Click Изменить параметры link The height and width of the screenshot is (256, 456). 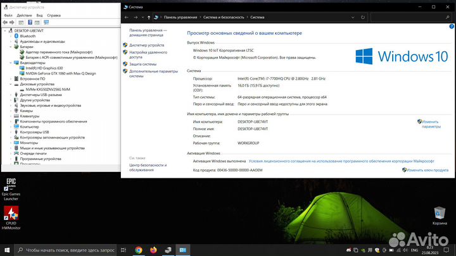coord(431,125)
